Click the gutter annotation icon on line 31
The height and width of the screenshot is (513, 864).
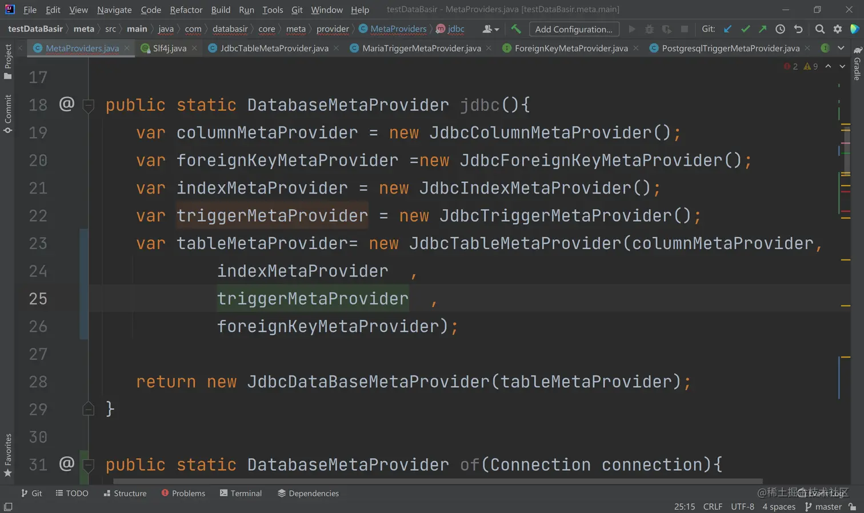click(x=67, y=463)
